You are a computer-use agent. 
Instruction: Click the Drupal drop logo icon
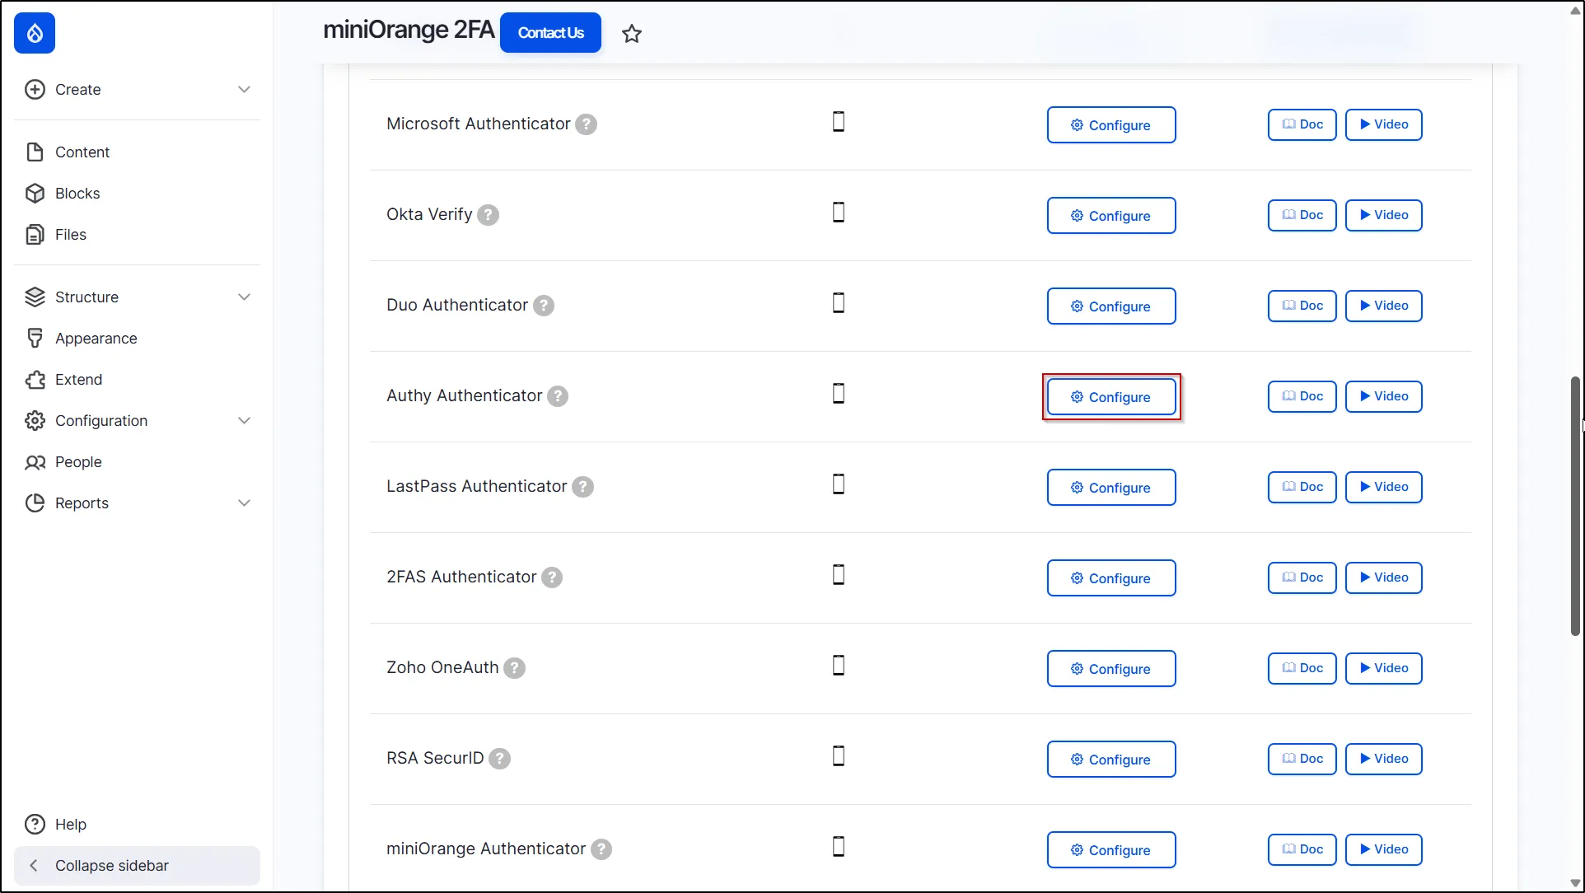pyautogui.click(x=35, y=33)
